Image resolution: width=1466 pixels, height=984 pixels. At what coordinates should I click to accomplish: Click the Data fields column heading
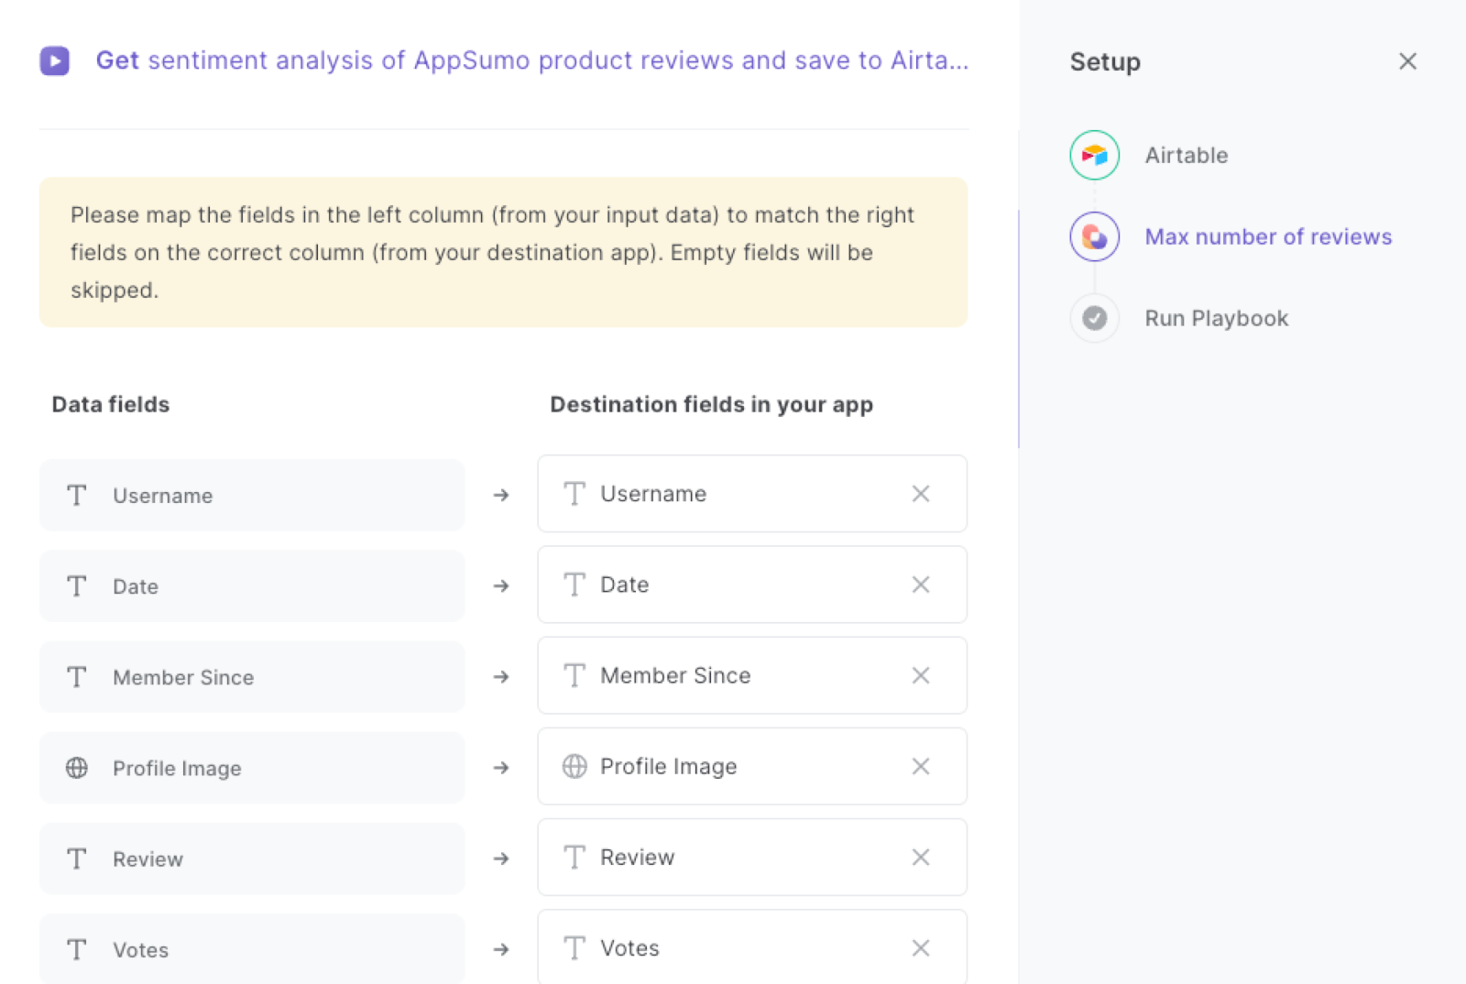click(111, 404)
